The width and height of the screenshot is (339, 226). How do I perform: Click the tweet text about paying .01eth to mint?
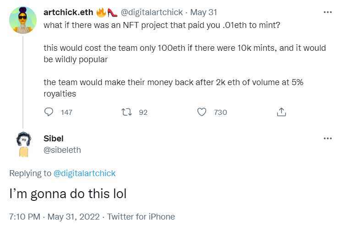(161, 25)
